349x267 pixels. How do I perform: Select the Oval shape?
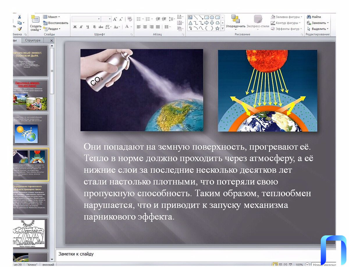[x=212, y=17]
